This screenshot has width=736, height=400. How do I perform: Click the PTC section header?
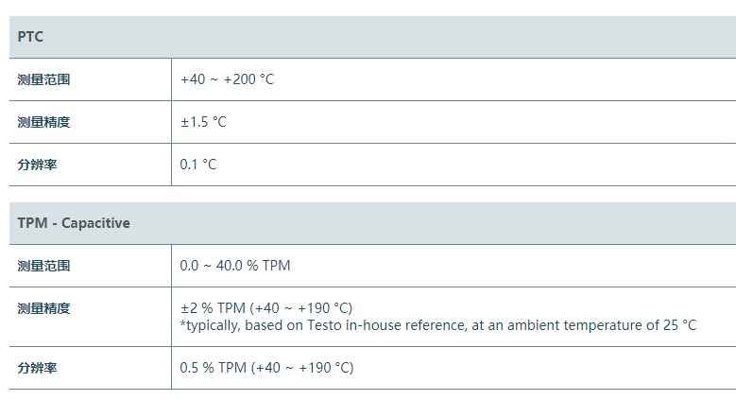31,37
